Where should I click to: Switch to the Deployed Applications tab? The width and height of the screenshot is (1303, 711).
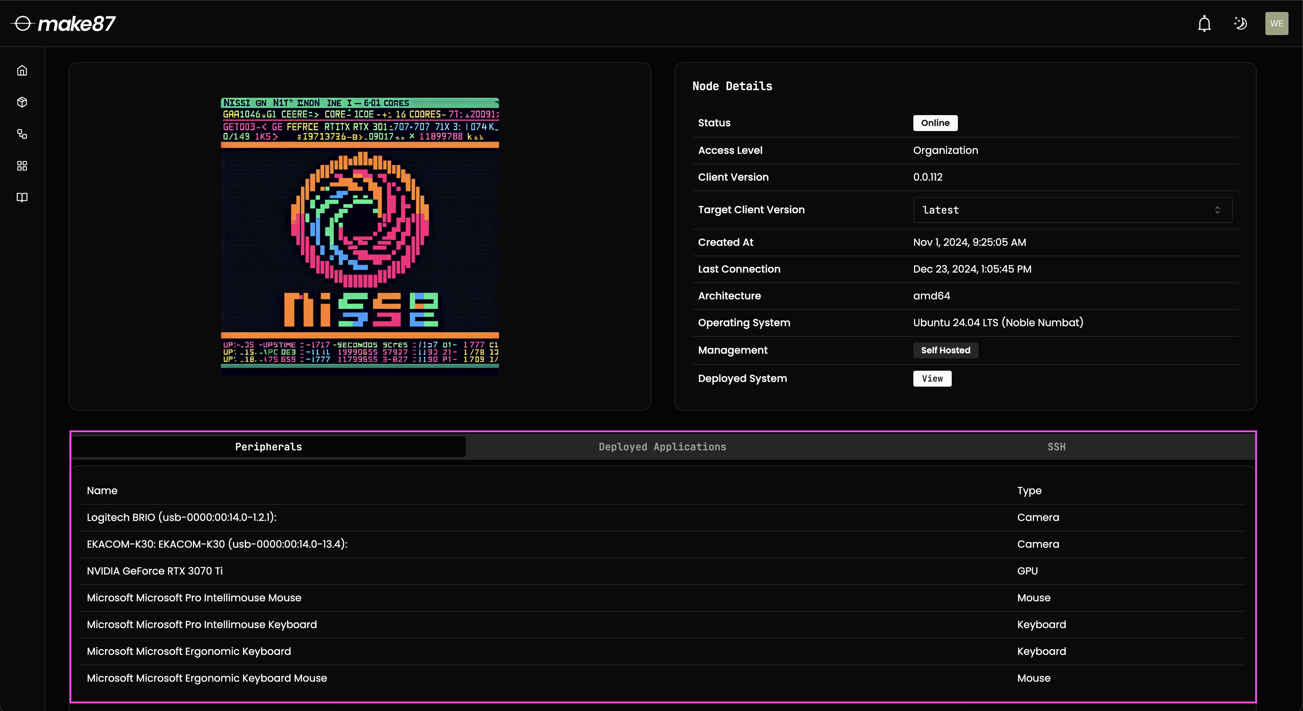(x=662, y=446)
